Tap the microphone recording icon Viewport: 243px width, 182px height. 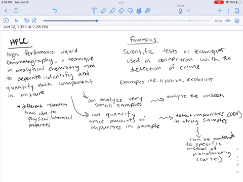[x=180, y=11]
